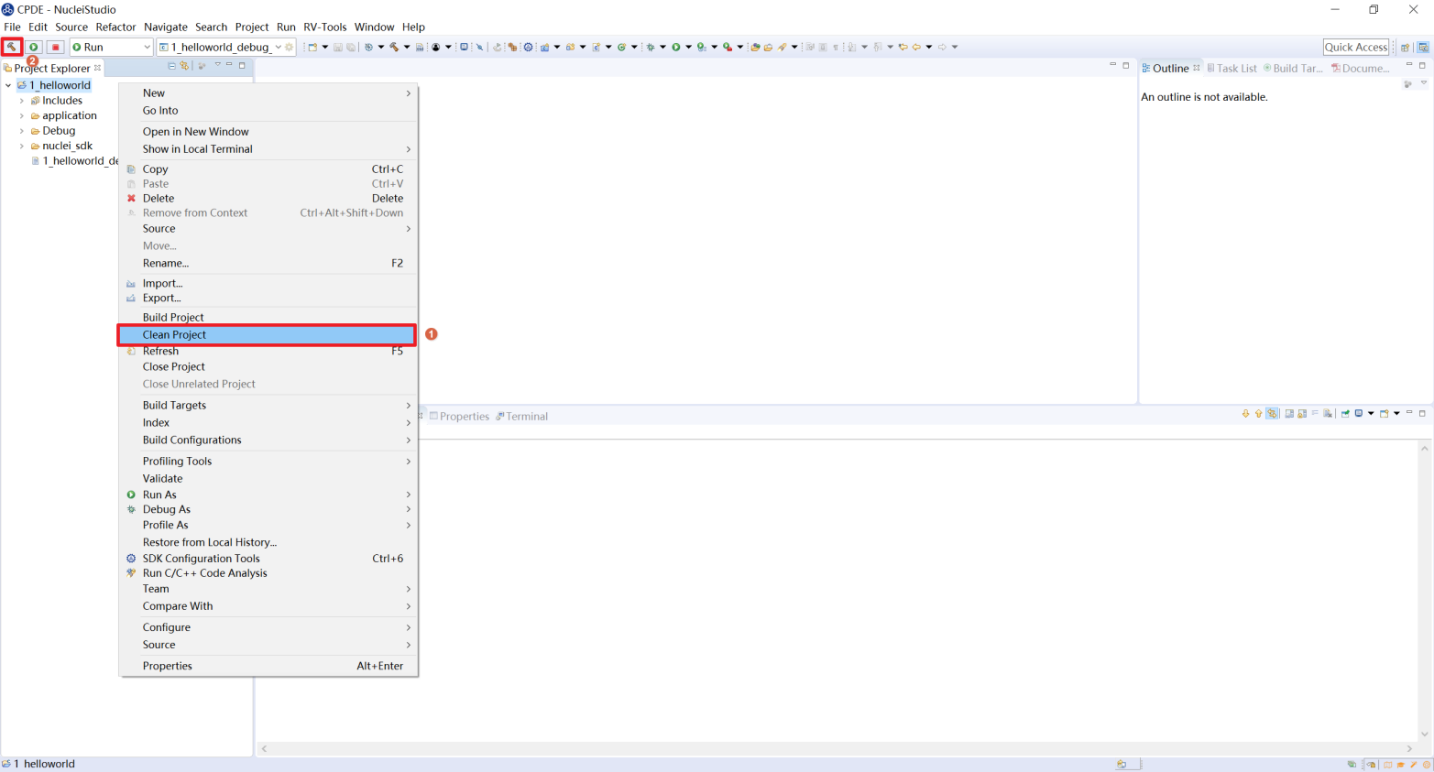Image resolution: width=1434 pixels, height=772 pixels.
Task: Open the Project menu in the menu bar
Action: [x=252, y=27]
